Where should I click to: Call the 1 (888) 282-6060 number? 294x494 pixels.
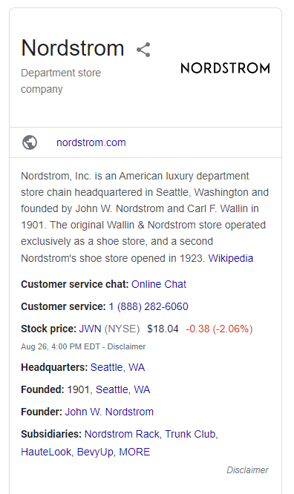148,306
